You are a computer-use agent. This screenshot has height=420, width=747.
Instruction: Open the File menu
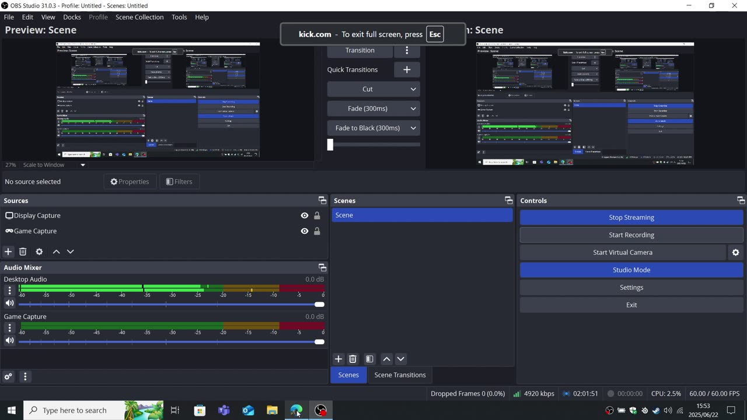[9, 17]
